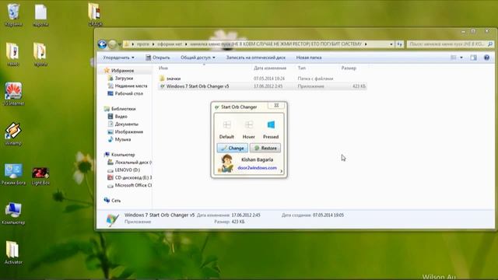Open Загрузки in navigation pane

[x=124, y=78]
